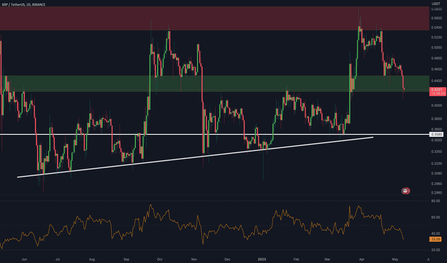Image resolution: width=447 pixels, height=263 pixels.
Task: Click the 0.5600 price axis label
Action: [x=436, y=18]
